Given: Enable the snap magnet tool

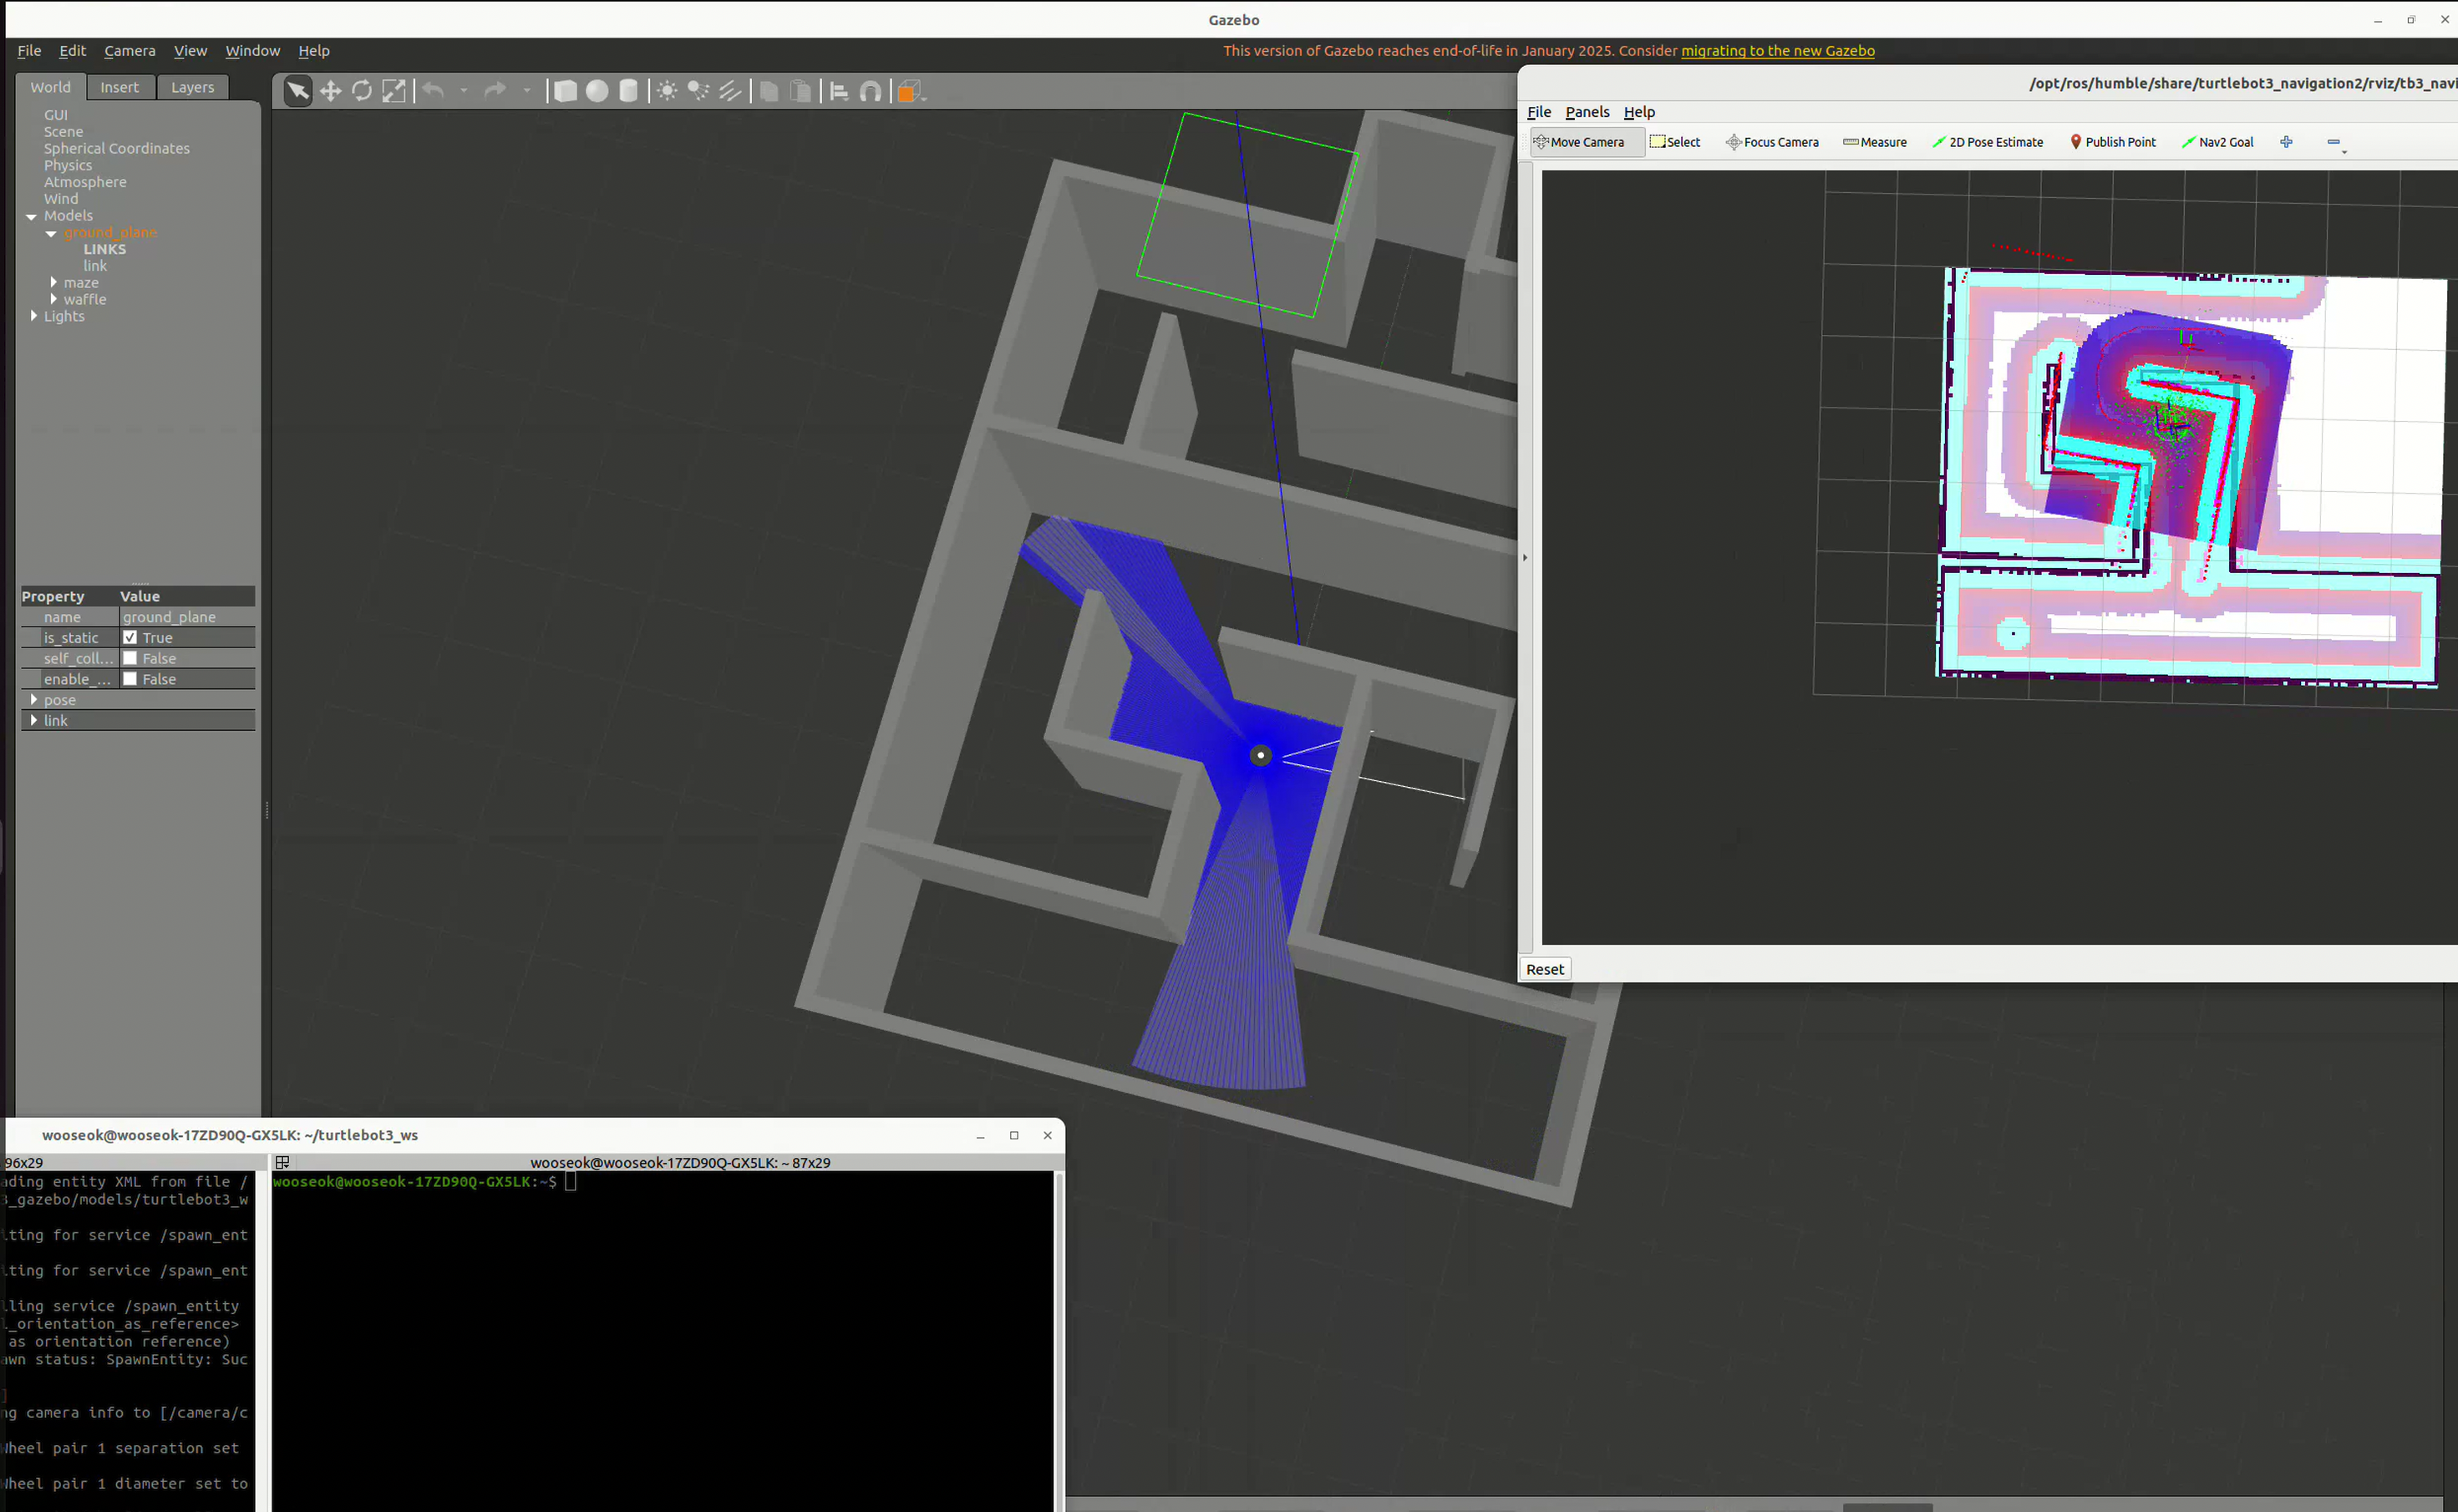Looking at the screenshot, I should pos(871,92).
